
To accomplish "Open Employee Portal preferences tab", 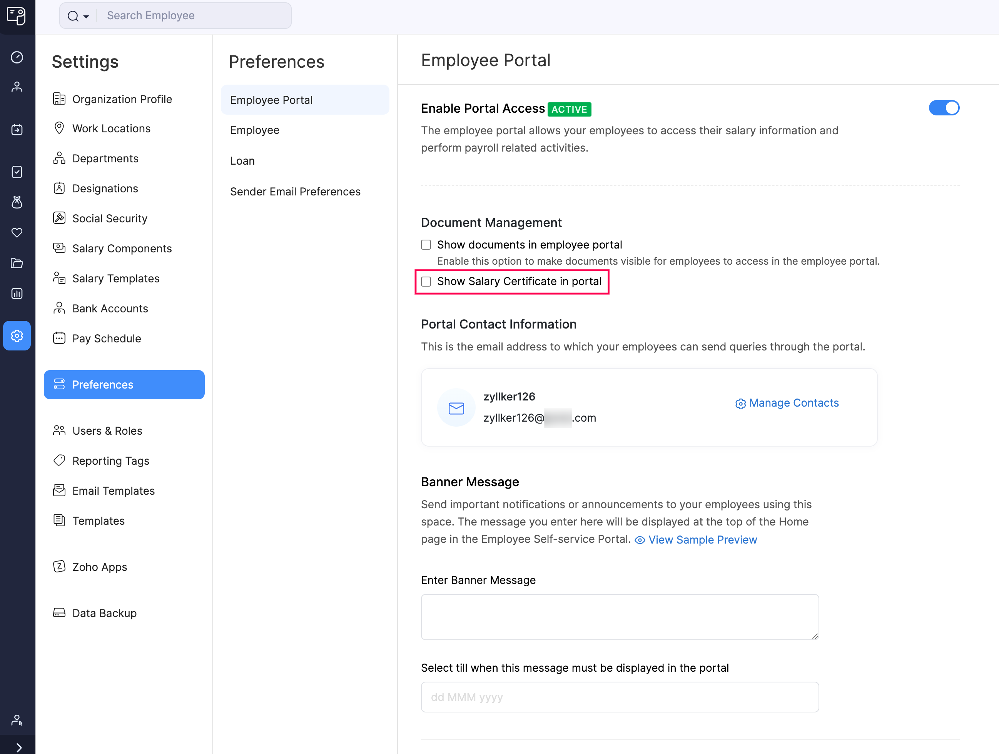I will tap(271, 99).
